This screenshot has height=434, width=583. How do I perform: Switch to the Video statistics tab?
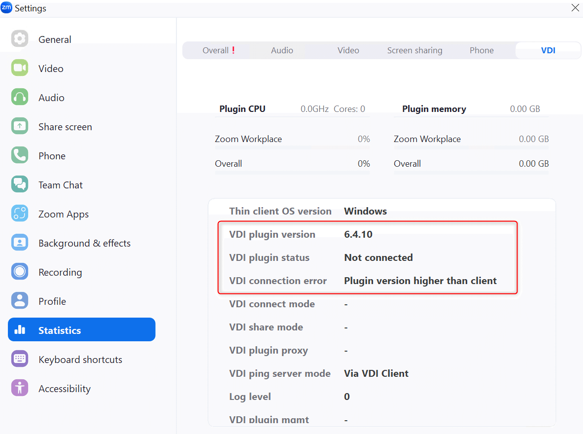pos(348,50)
